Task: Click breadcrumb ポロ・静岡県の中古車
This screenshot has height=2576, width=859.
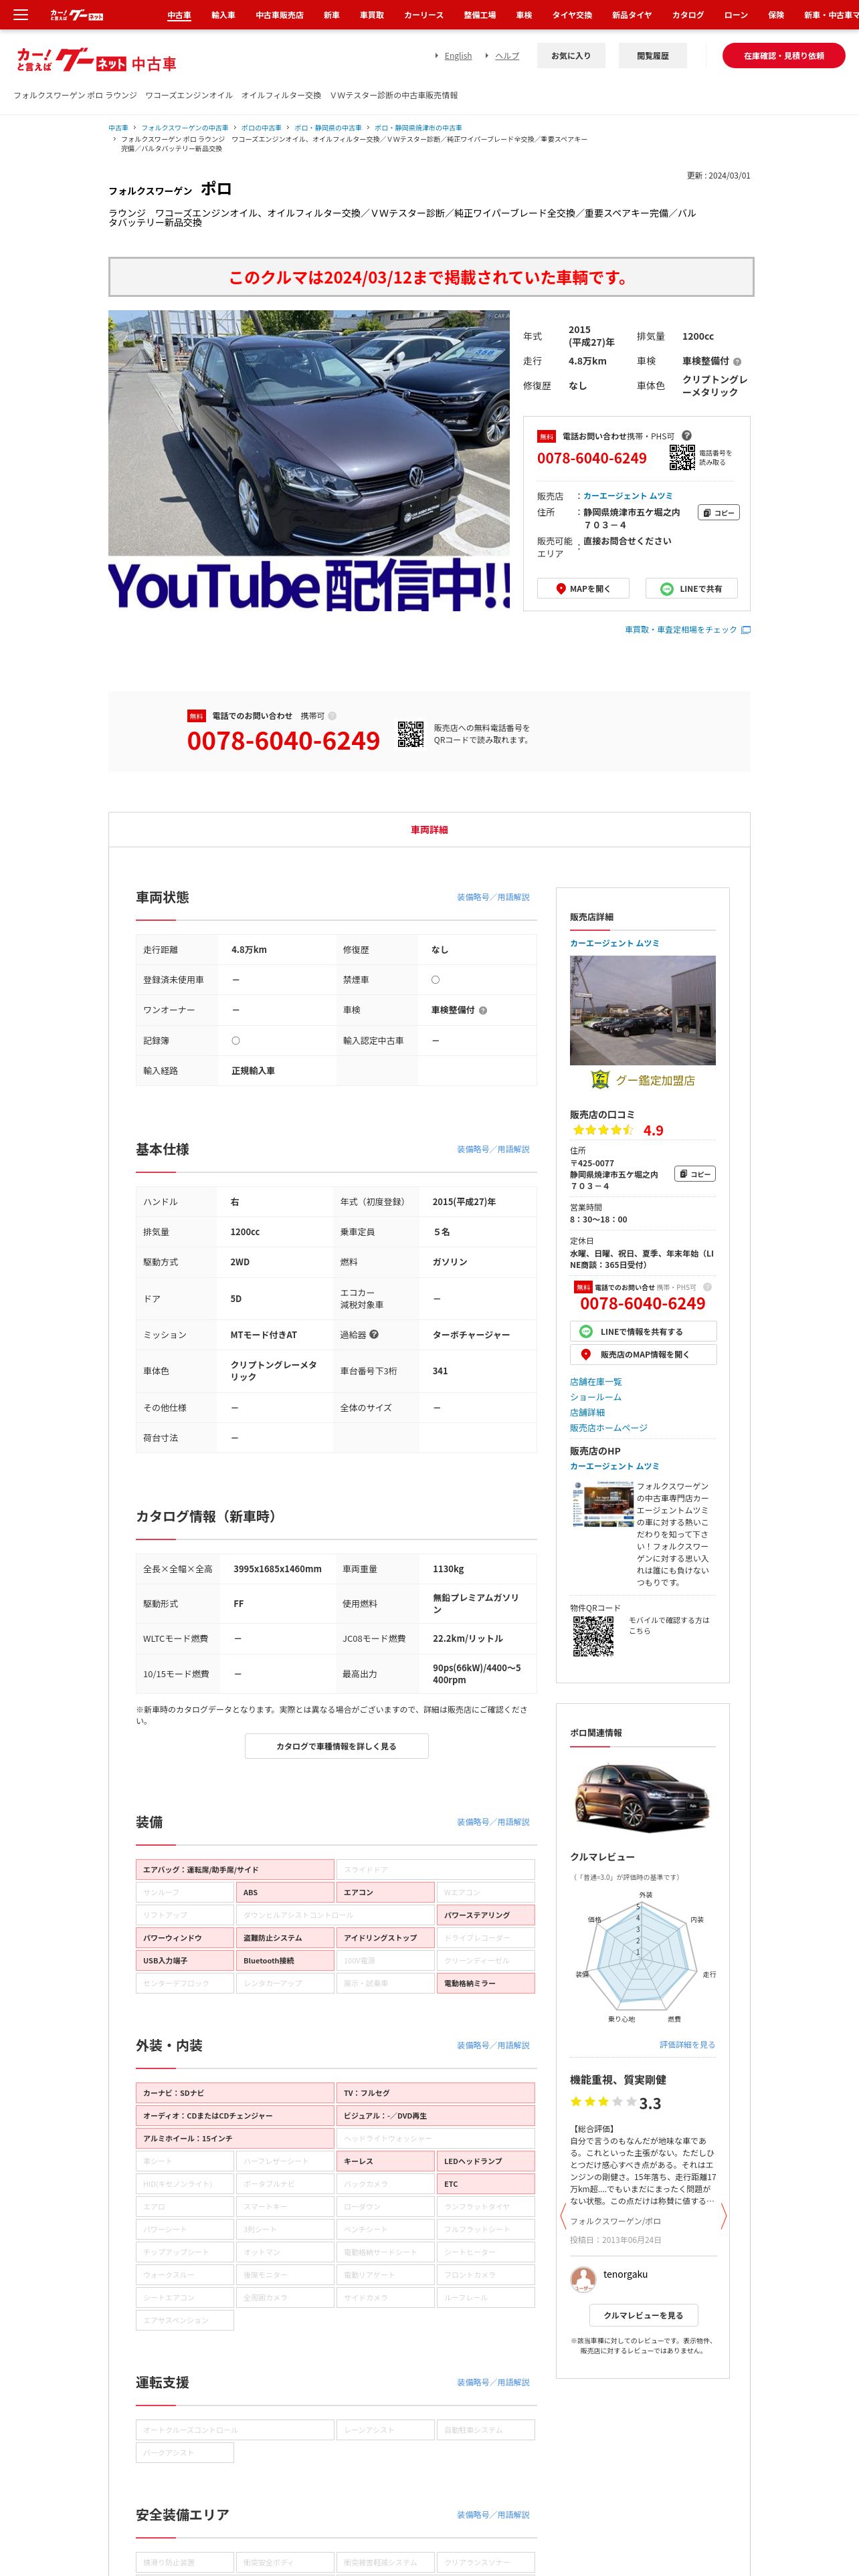Action: point(328,128)
